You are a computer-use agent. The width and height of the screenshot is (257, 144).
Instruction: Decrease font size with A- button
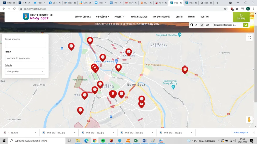click(x=197, y=25)
